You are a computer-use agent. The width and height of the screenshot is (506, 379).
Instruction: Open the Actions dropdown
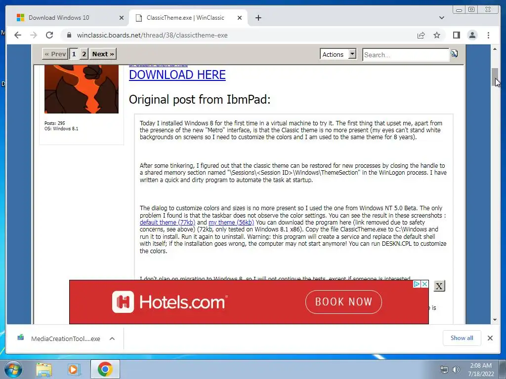point(338,54)
